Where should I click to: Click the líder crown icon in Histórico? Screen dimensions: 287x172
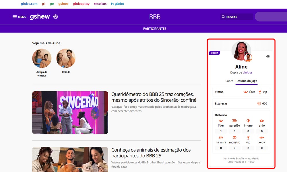[221, 121]
